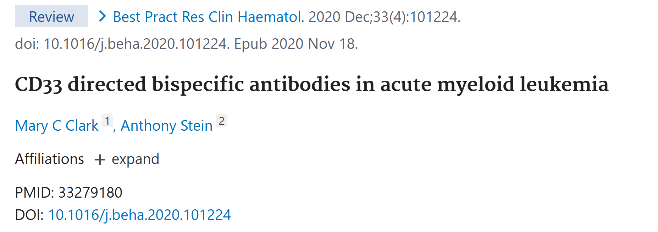Click the word CD33 in the title
The width and height of the screenshot is (658, 232).
tap(38, 85)
